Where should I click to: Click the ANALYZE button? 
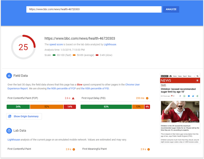(171, 9)
